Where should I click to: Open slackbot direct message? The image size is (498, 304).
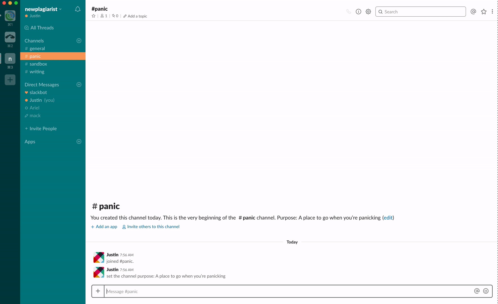click(53, 92)
